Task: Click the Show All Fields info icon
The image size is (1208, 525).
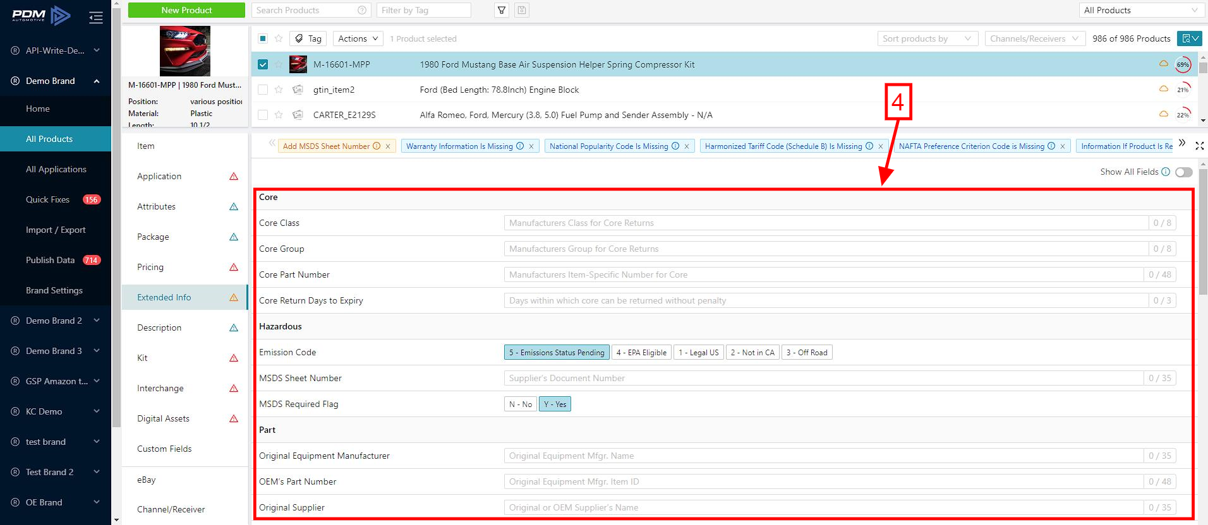Action: [x=1166, y=172]
